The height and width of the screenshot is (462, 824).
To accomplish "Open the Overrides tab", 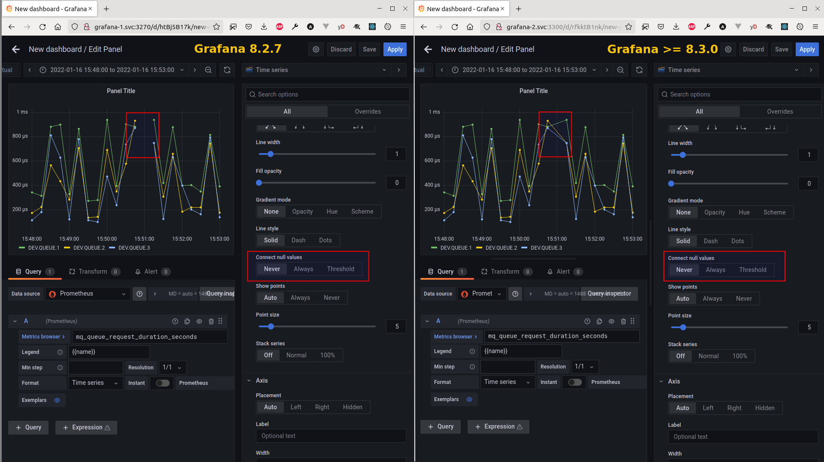I will coord(368,111).
